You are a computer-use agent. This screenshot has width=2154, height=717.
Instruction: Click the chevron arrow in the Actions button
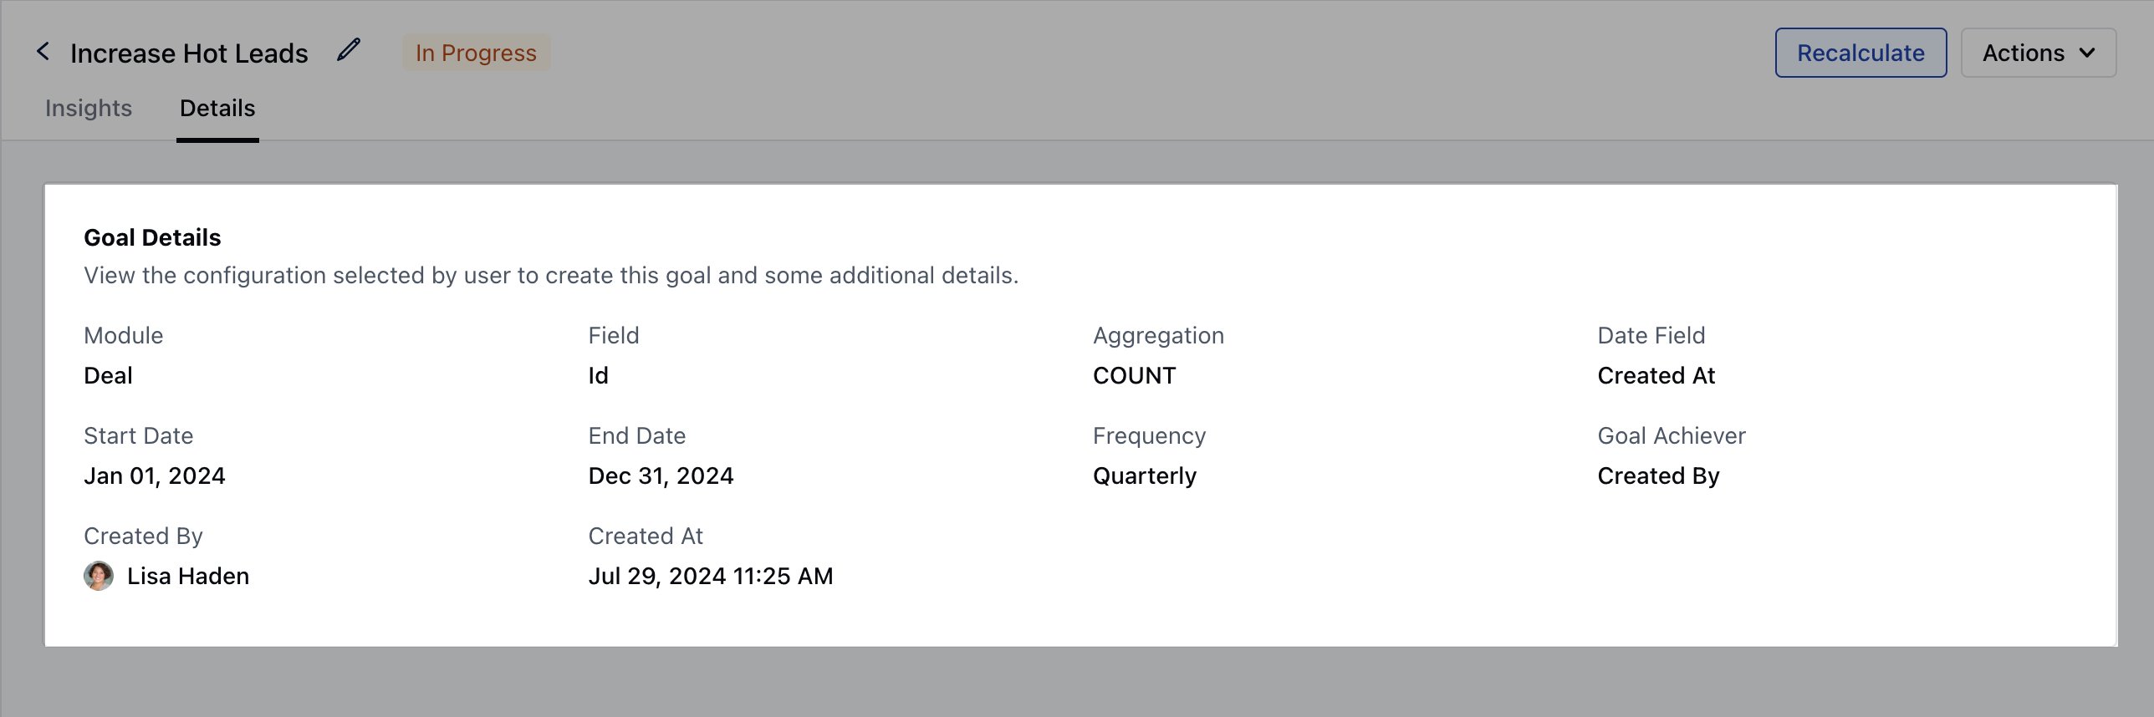2087,53
